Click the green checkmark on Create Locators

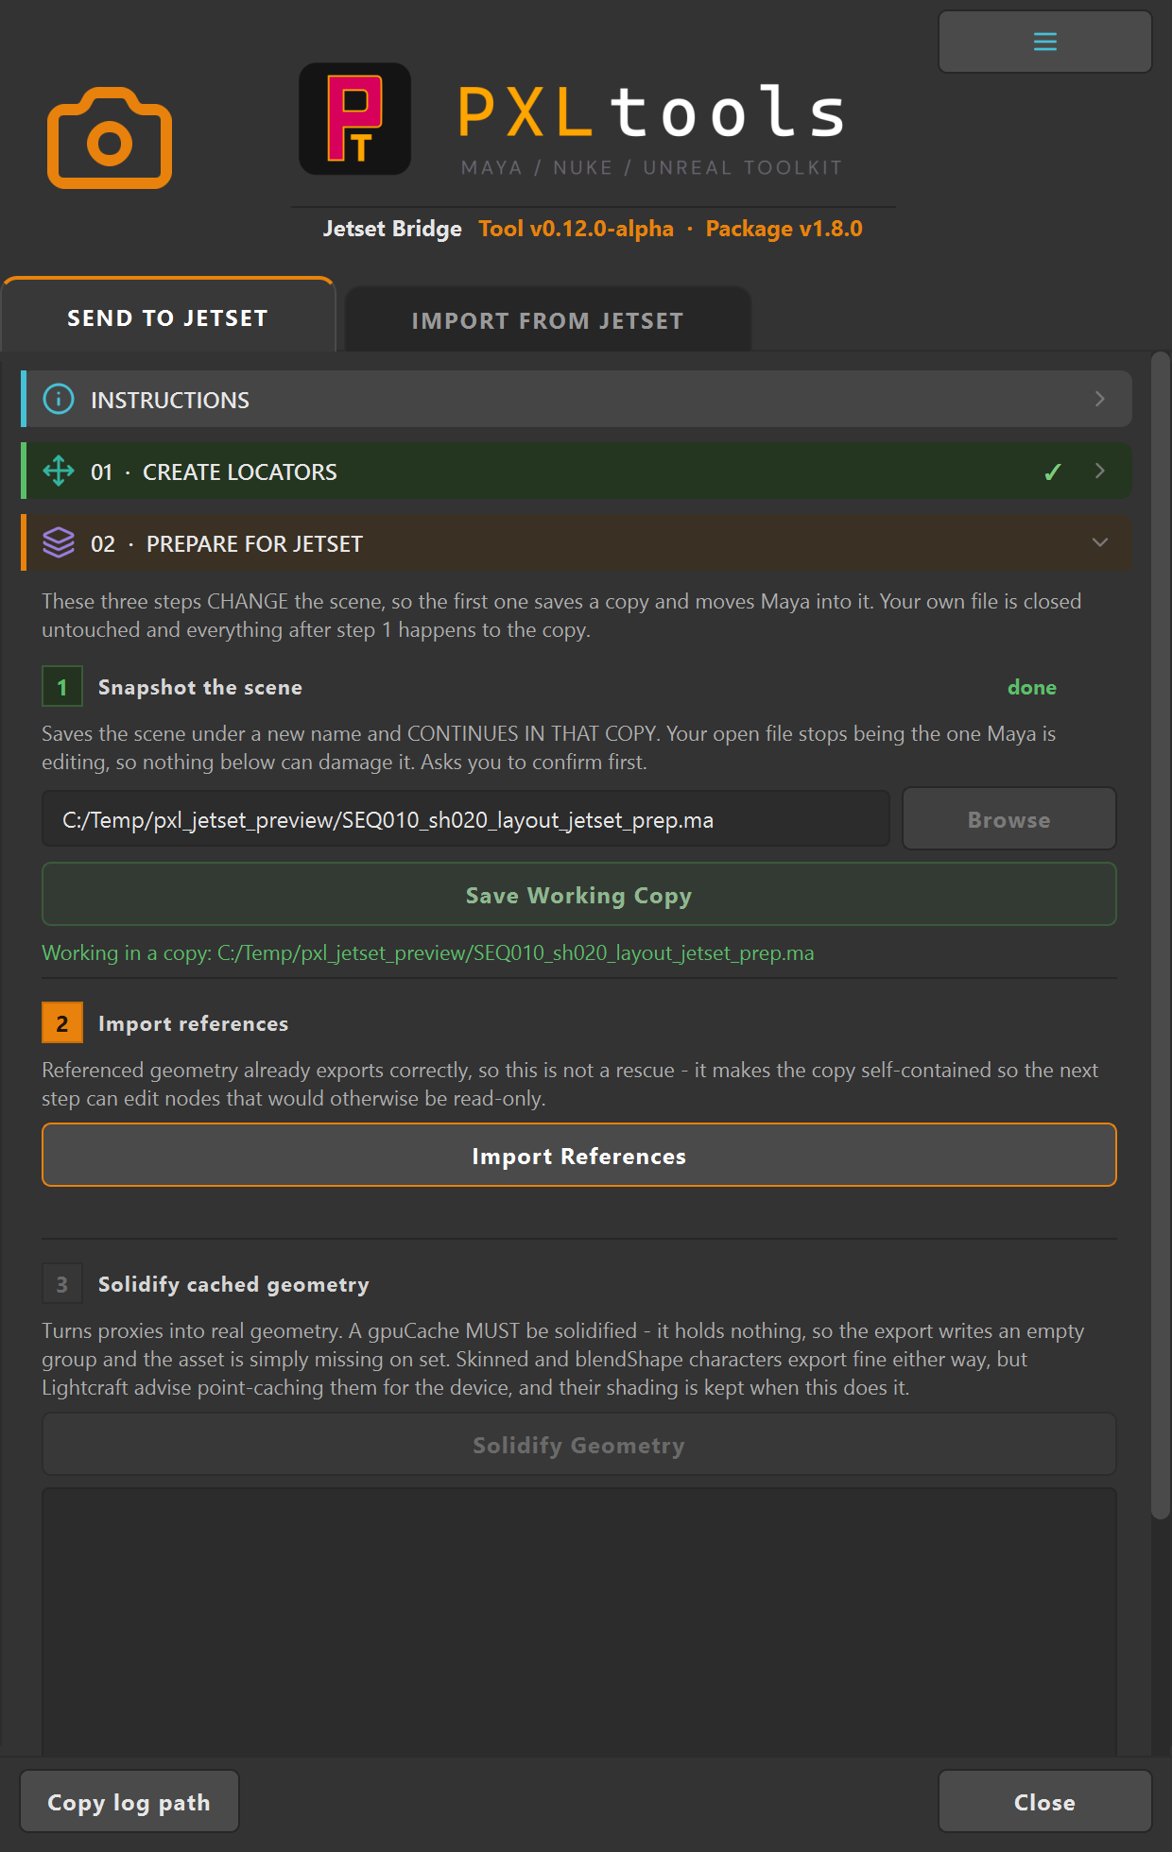(1052, 472)
